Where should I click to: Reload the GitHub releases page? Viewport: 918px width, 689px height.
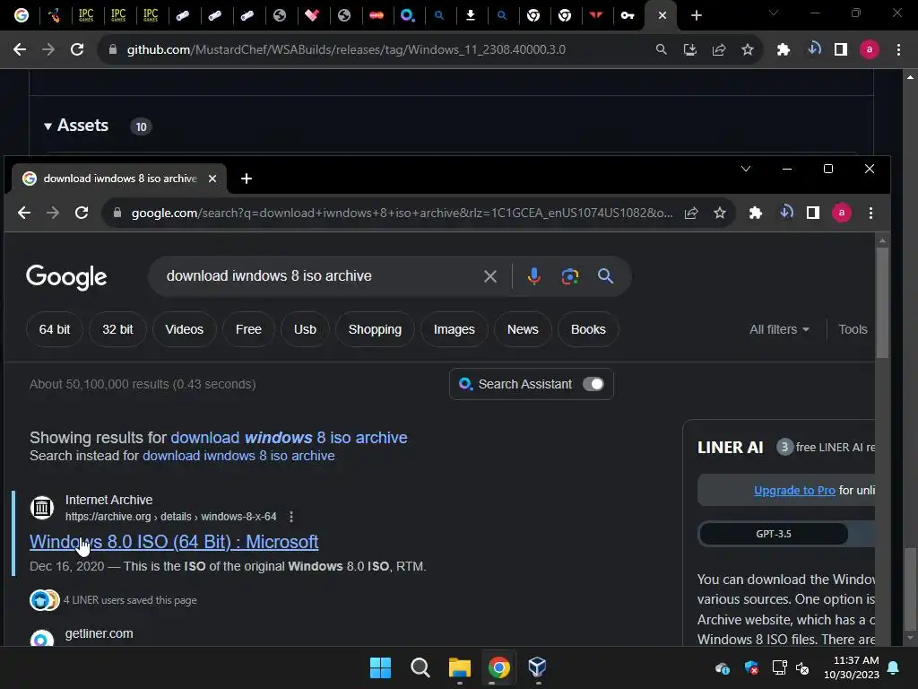pos(77,50)
